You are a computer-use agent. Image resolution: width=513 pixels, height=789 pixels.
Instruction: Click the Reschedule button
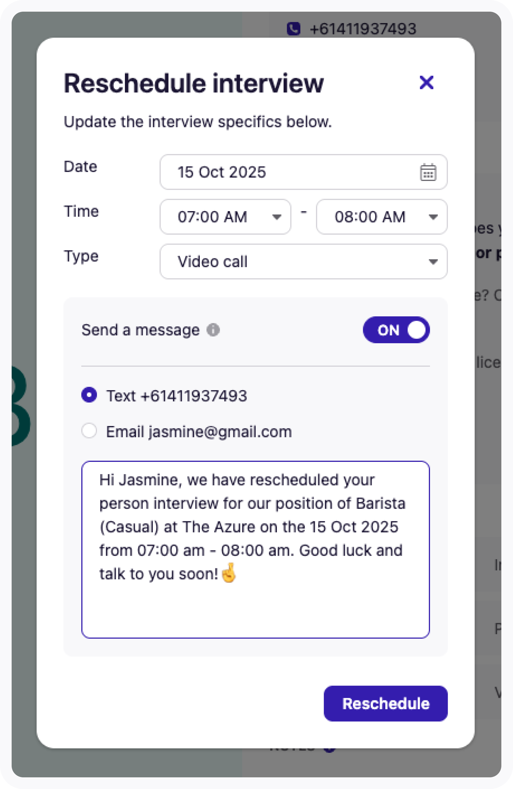(385, 704)
